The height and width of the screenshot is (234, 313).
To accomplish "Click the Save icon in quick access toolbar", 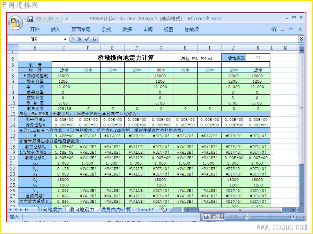I will click(30, 19).
